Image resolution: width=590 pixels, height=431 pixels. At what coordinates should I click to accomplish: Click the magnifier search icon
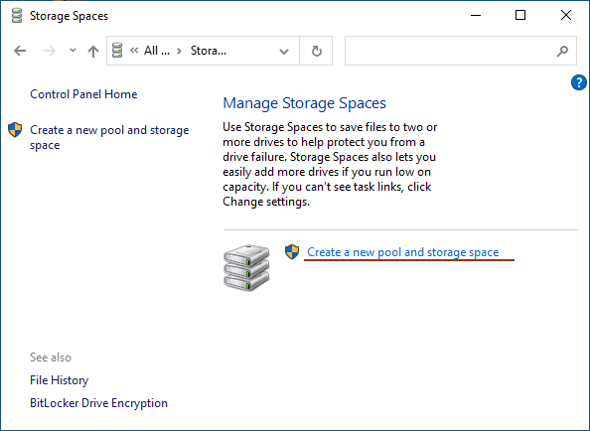point(562,51)
